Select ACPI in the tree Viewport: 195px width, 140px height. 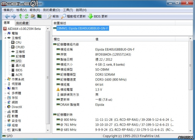pyautogui.click(x=19, y=75)
